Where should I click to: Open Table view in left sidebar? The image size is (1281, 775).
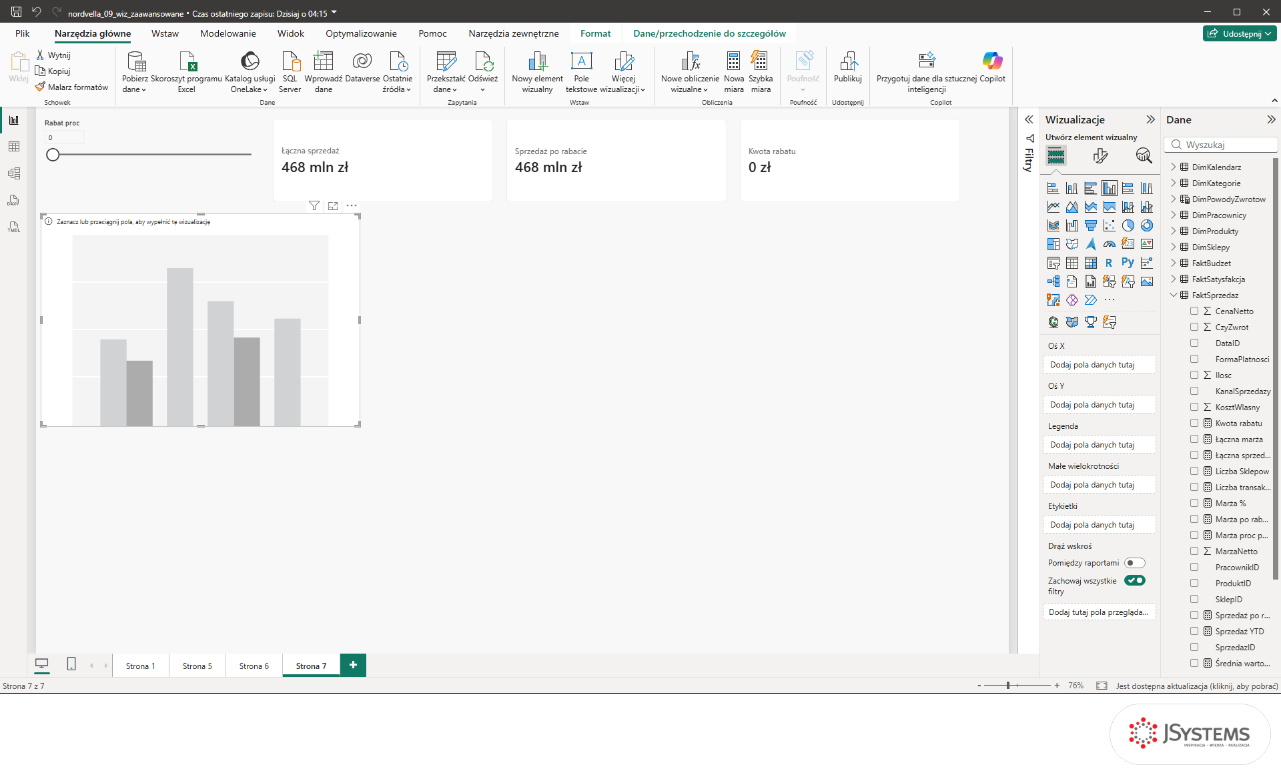pos(14,147)
